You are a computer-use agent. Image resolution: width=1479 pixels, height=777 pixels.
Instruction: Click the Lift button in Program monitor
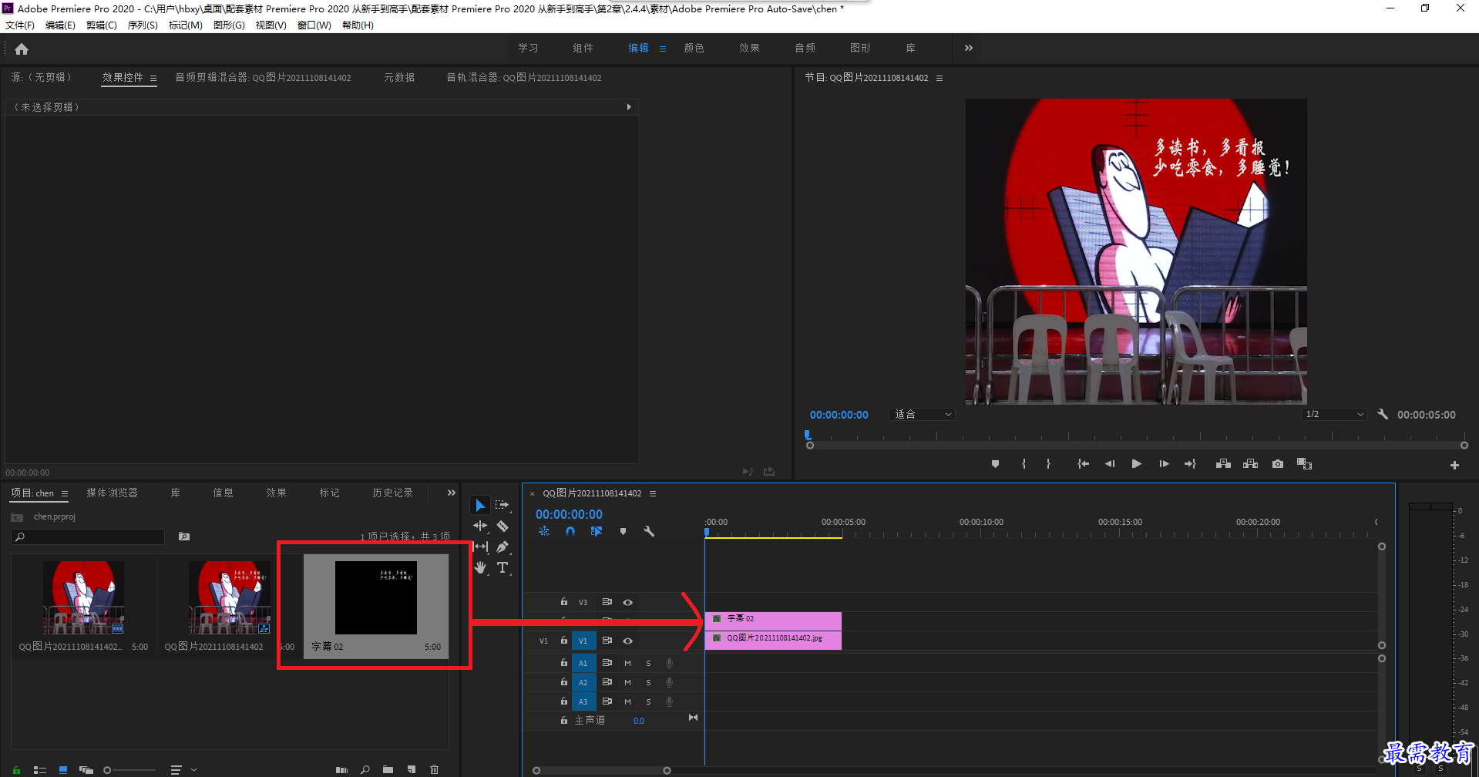(1223, 464)
